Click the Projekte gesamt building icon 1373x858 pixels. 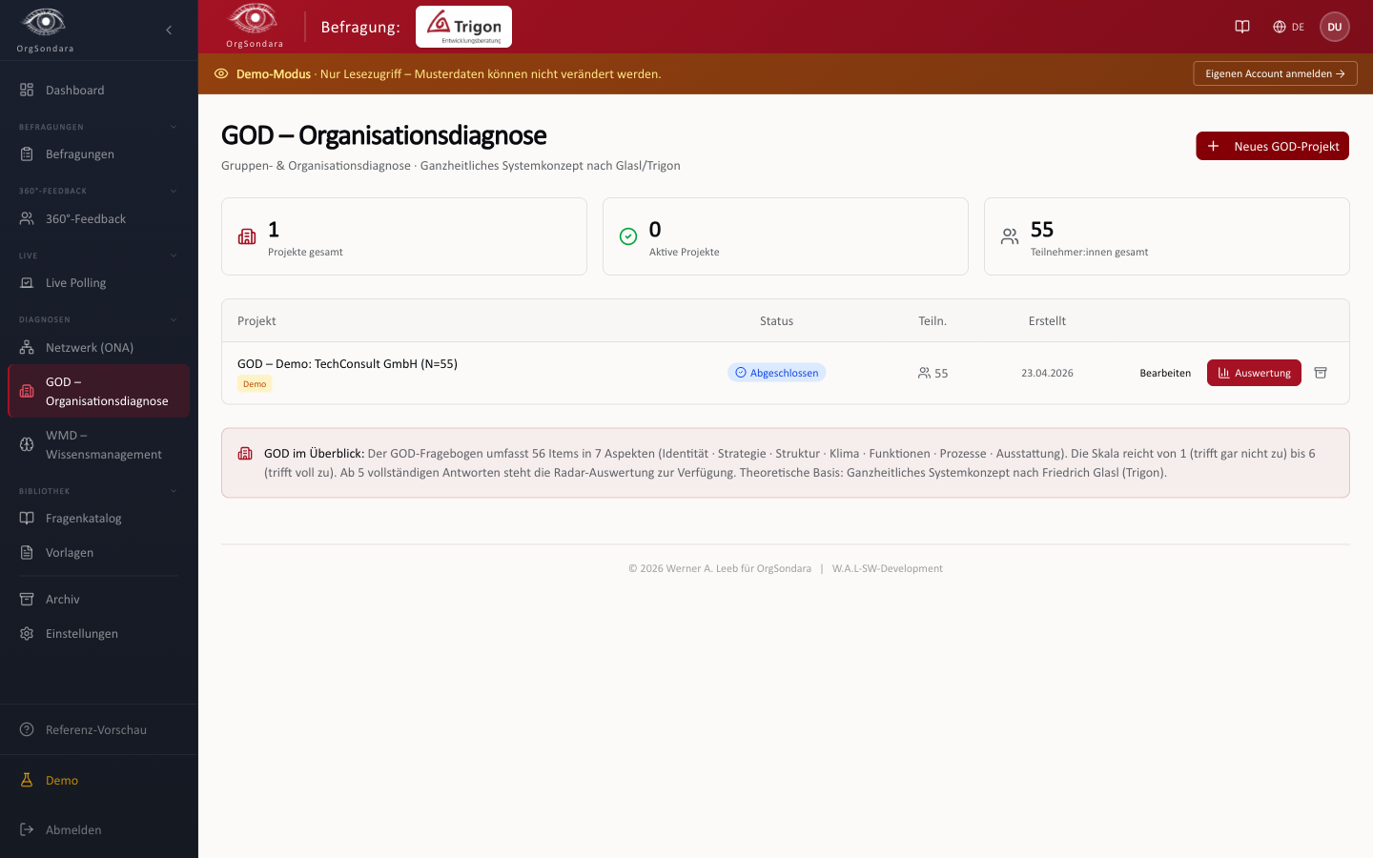pos(247,236)
